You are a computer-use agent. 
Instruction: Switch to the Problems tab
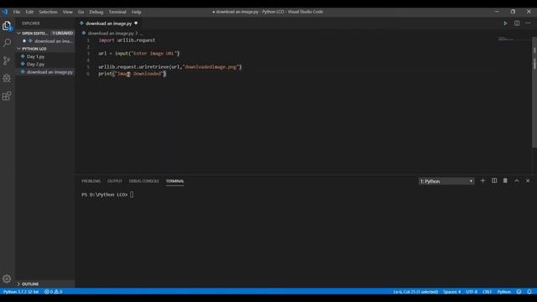(91, 181)
